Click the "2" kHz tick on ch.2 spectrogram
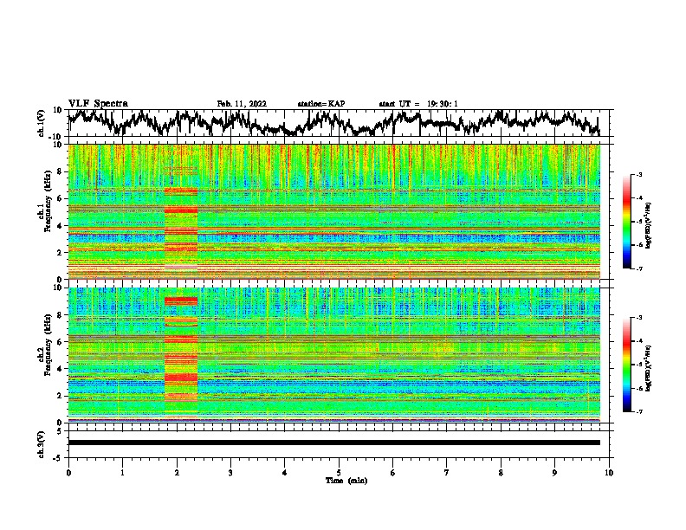This screenshot has height=530, width=686. pyautogui.click(x=61, y=396)
